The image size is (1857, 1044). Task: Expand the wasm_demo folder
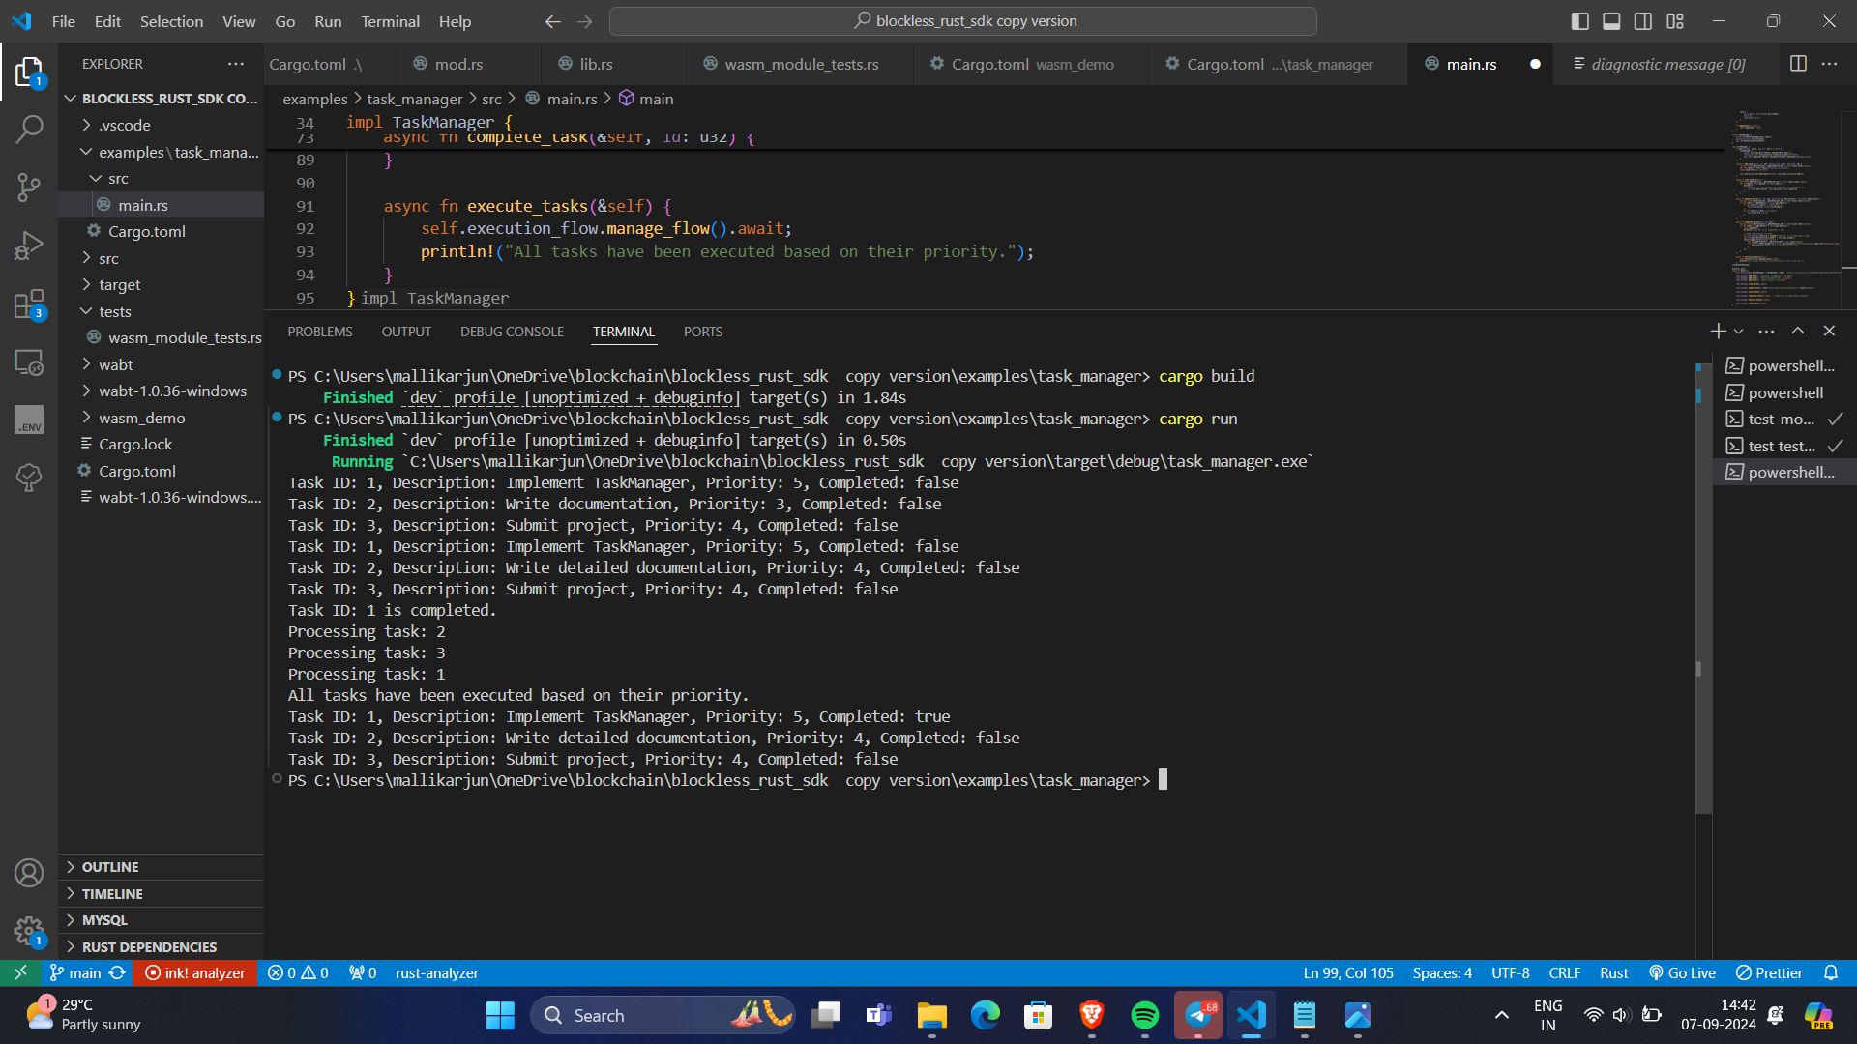[161, 418]
